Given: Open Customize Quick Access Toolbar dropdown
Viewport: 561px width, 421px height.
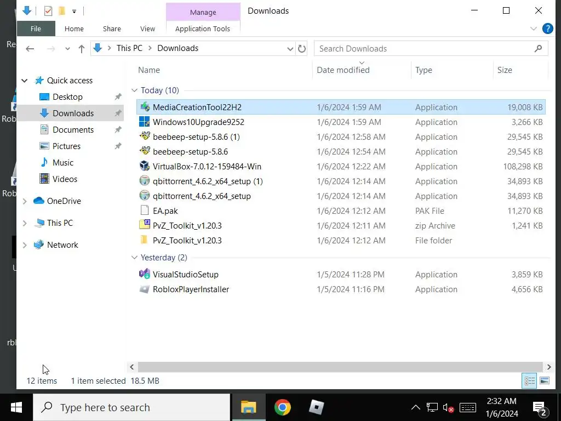Looking at the screenshot, I should 74,12.
